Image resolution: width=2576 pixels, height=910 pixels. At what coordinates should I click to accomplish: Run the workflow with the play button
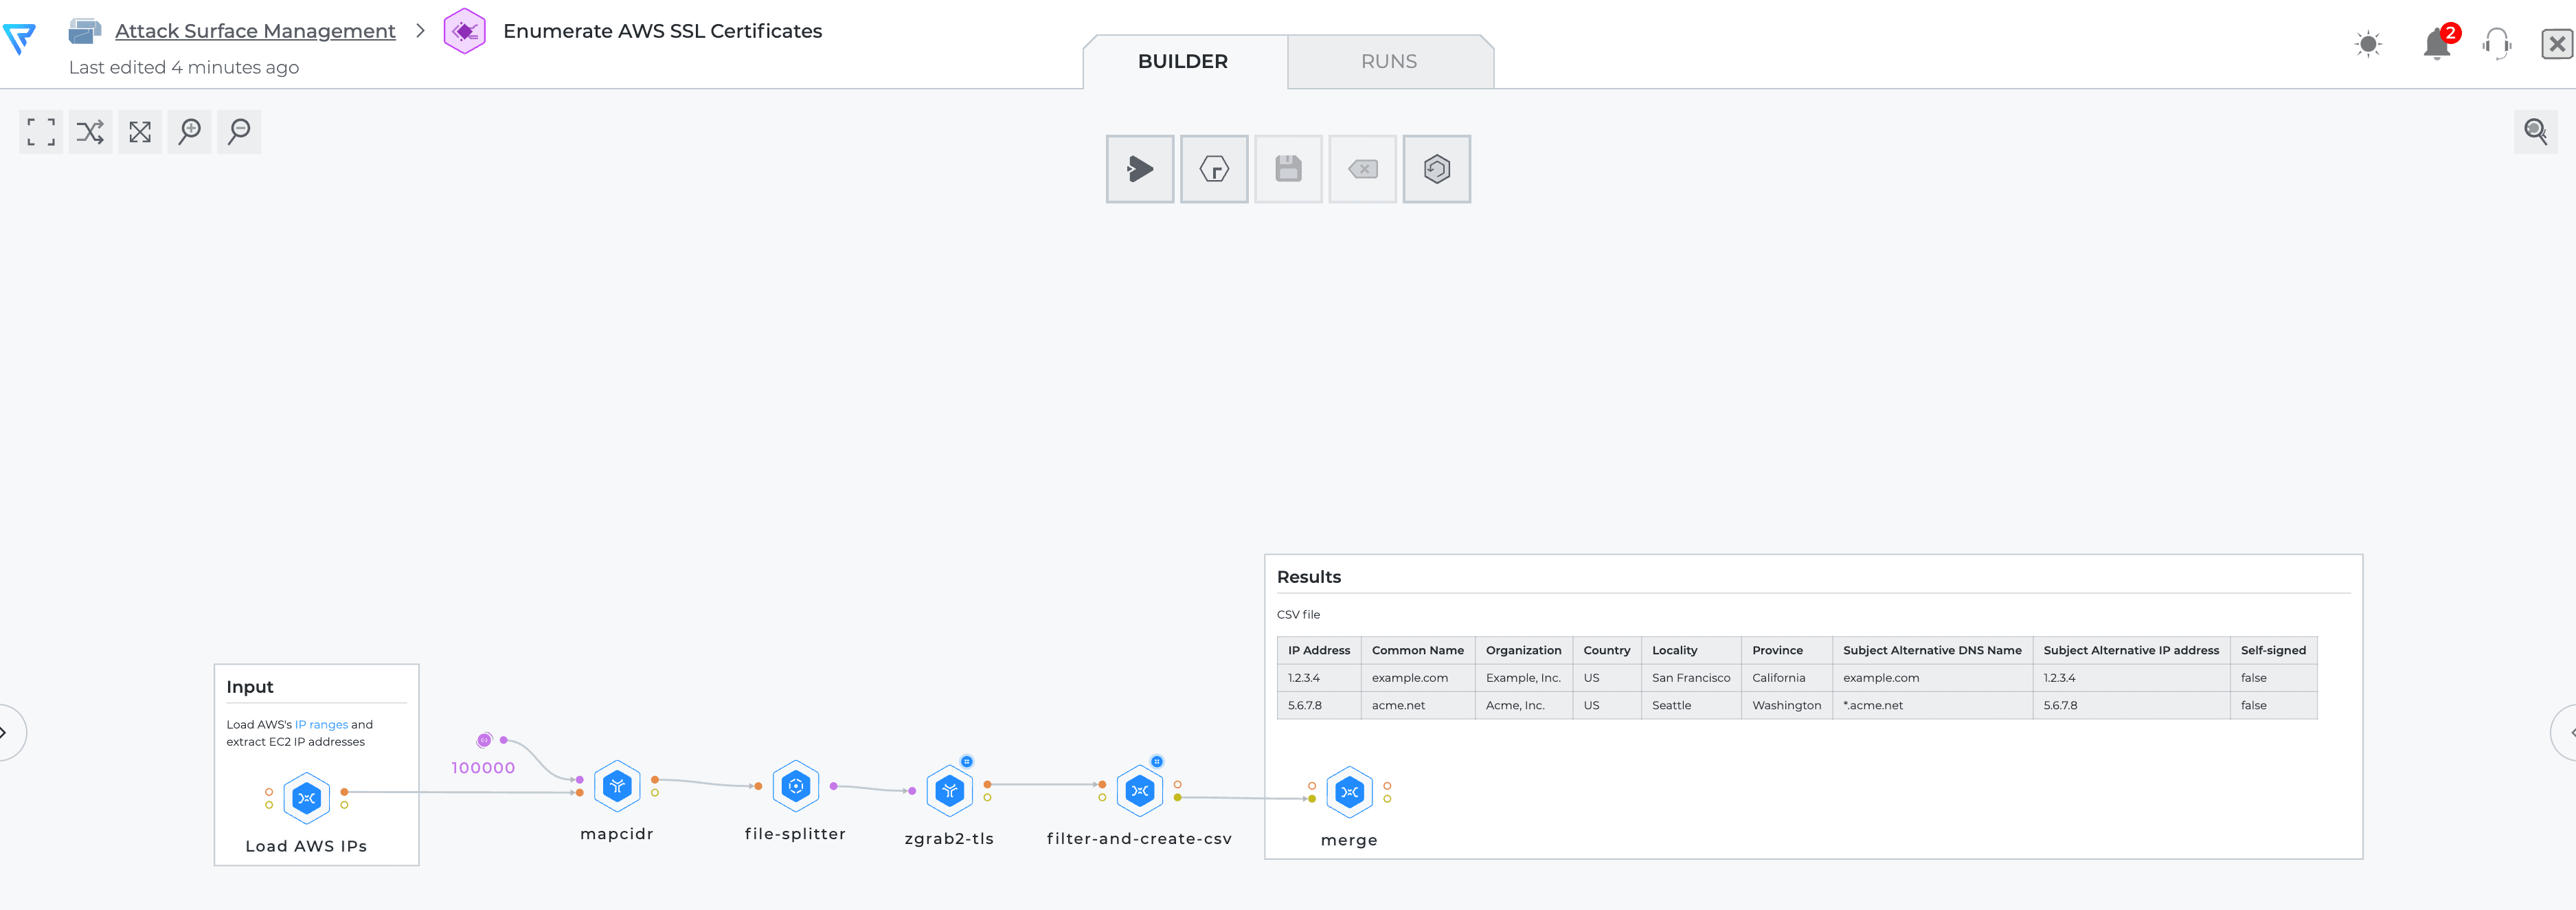[x=1140, y=169]
